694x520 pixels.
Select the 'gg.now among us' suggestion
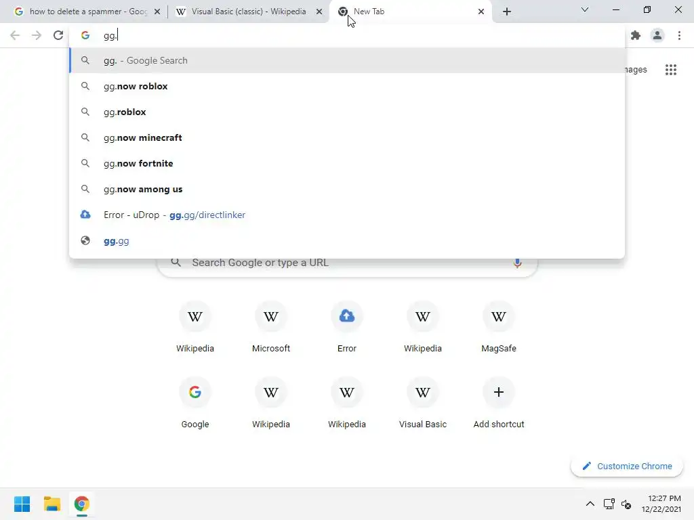[347, 190]
